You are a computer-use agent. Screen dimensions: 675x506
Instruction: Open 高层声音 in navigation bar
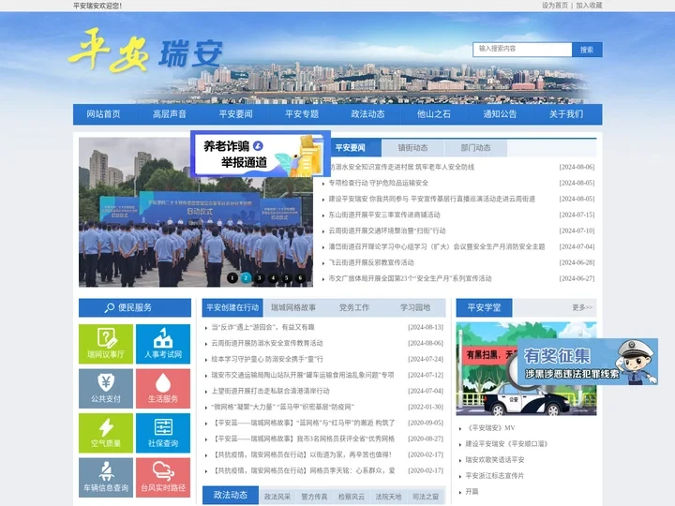(x=170, y=114)
